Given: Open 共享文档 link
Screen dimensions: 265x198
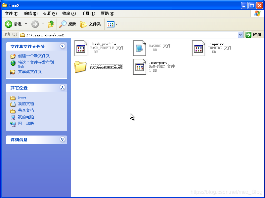Looking at the screenshot, I should 26,110.
